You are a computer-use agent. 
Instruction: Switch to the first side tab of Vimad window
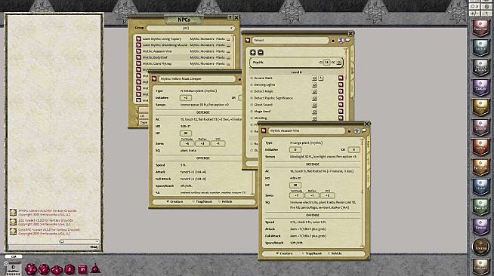pos(352,53)
